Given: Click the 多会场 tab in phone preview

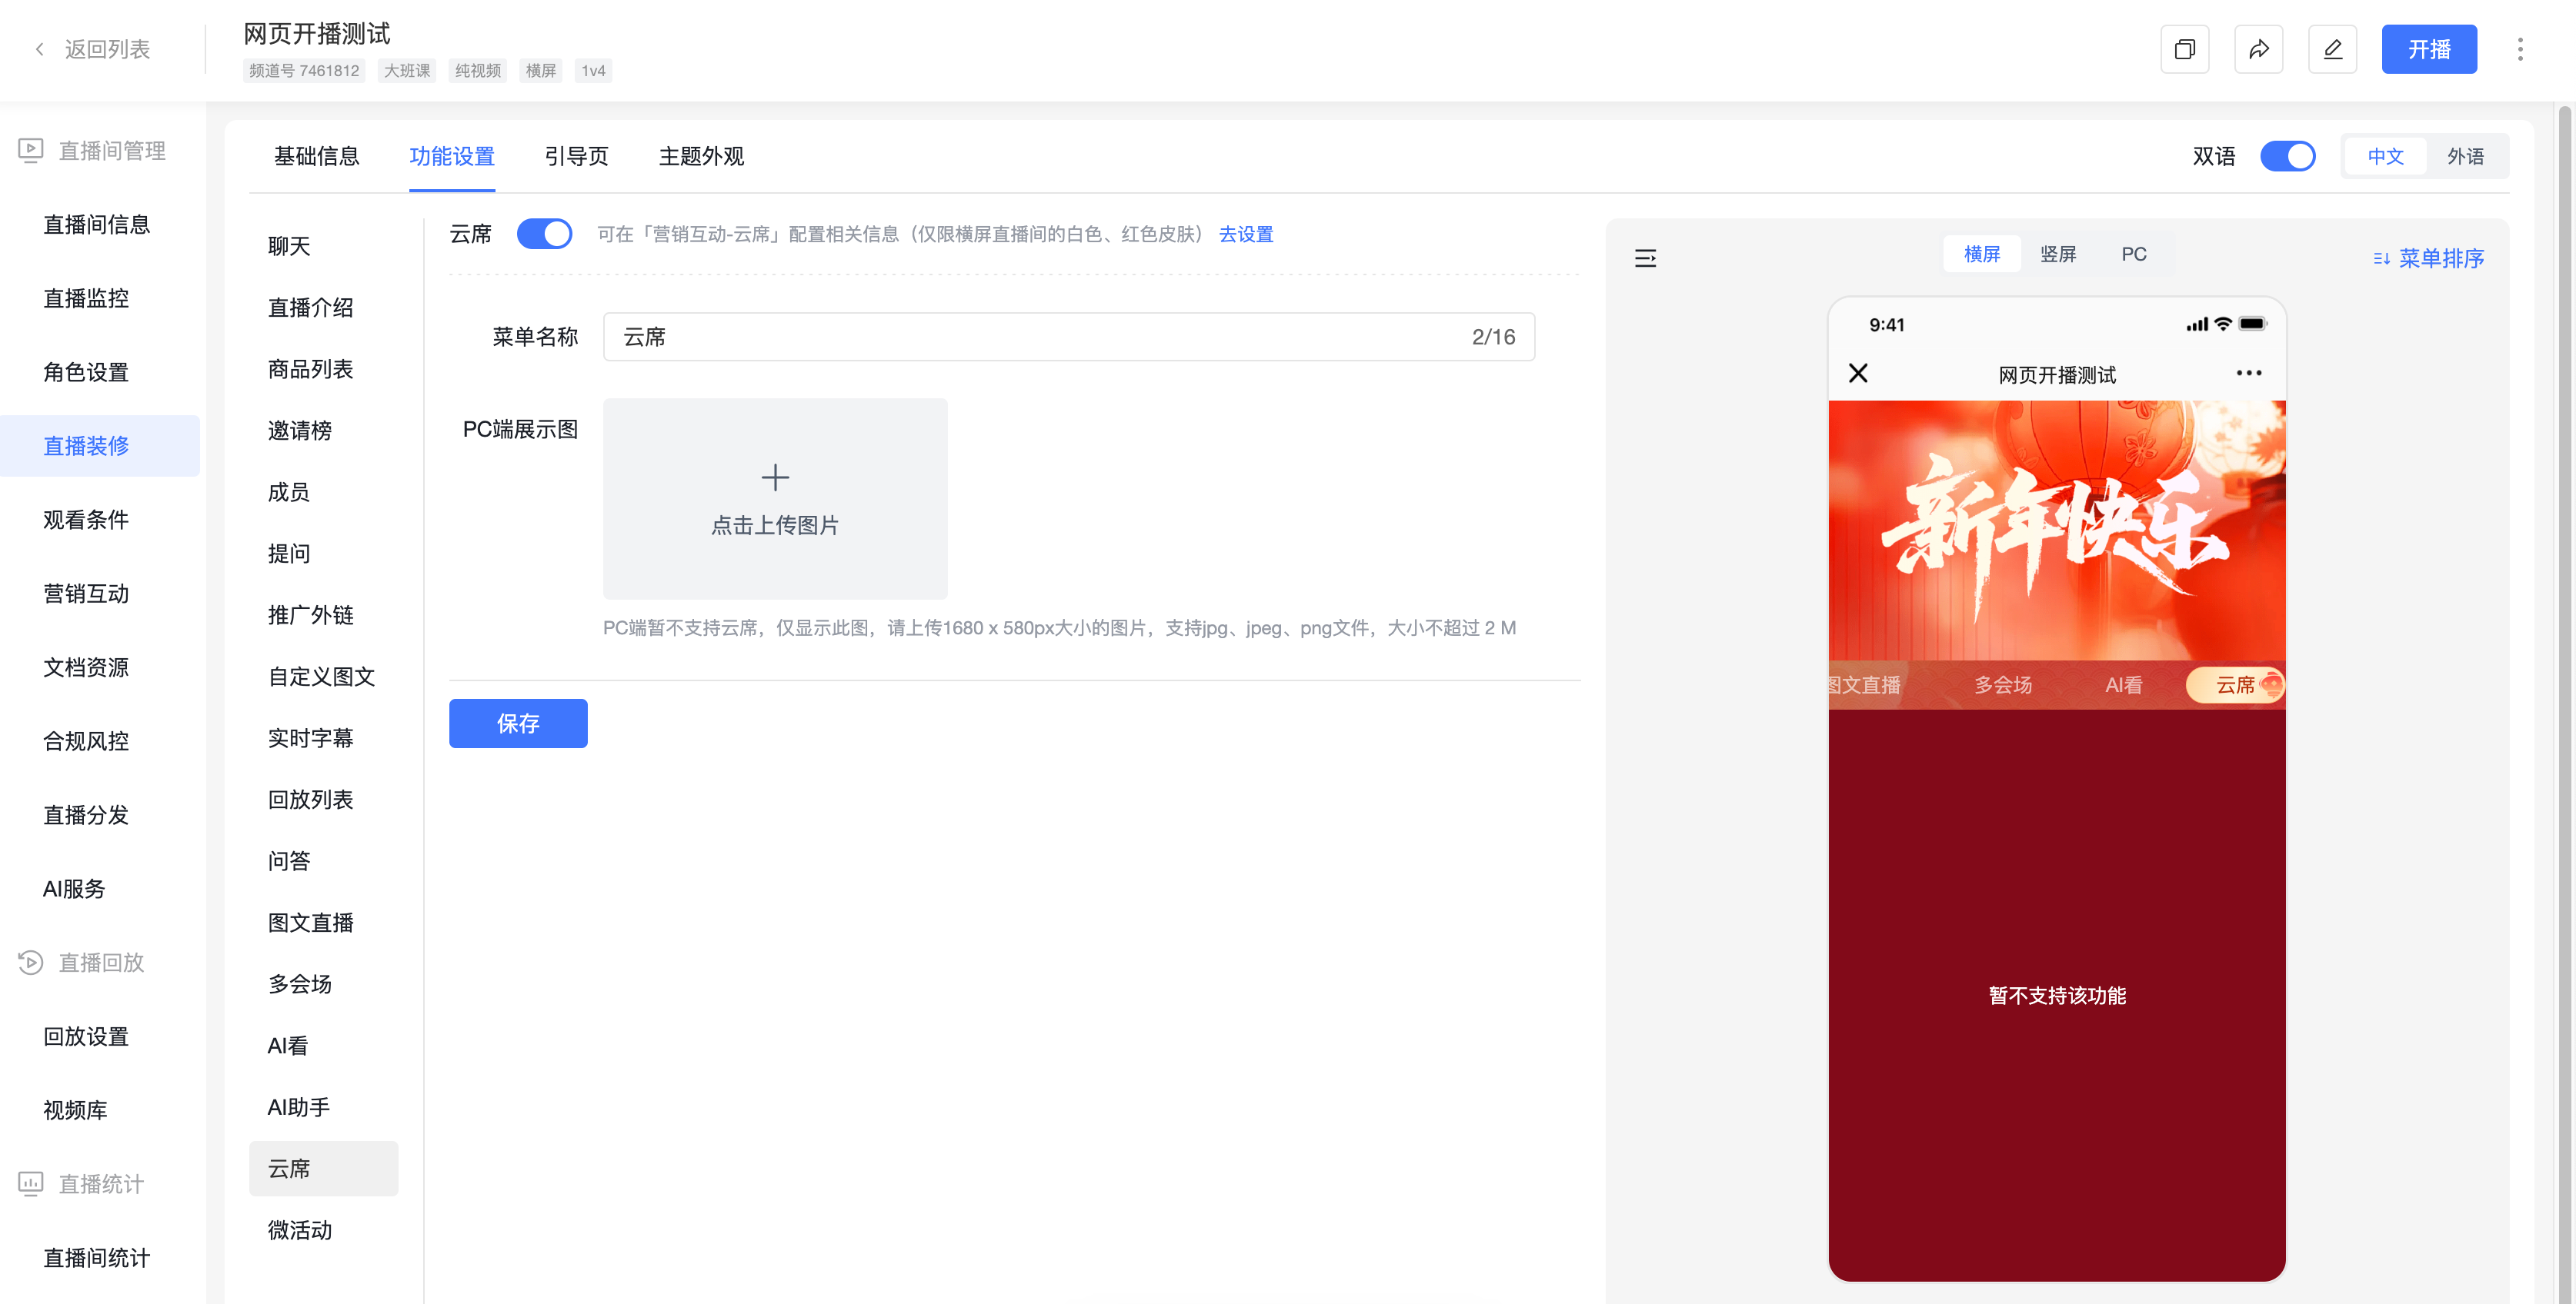Looking at the screenshot, I should 2003,684.
